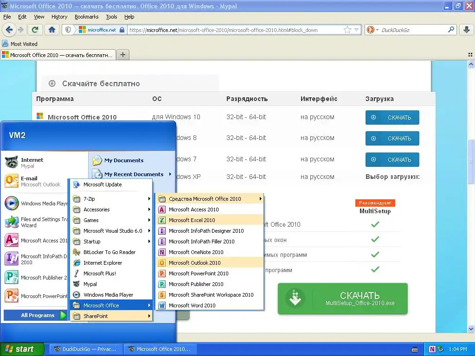Expand the Games program folder
The image size is (475, 356).
click(x=111, y=220)
